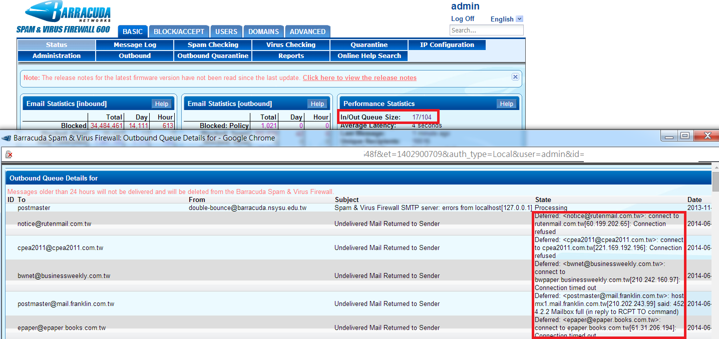Open Virus Checking settings

(291, 44)
